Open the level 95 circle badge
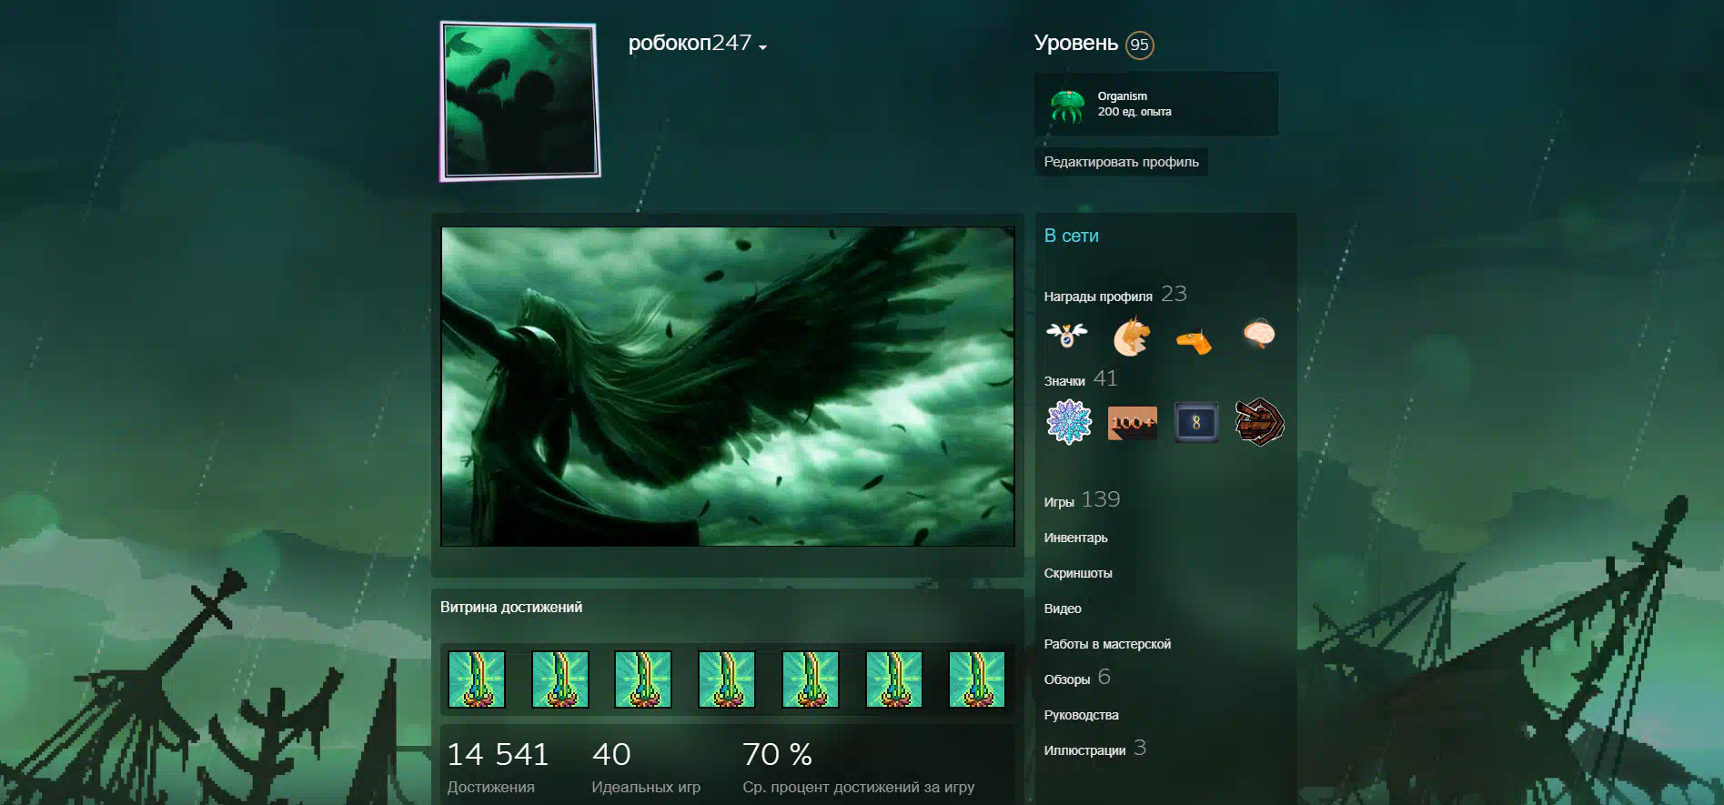This screenshot has width=1724, height=805. tap(1139, 45)
